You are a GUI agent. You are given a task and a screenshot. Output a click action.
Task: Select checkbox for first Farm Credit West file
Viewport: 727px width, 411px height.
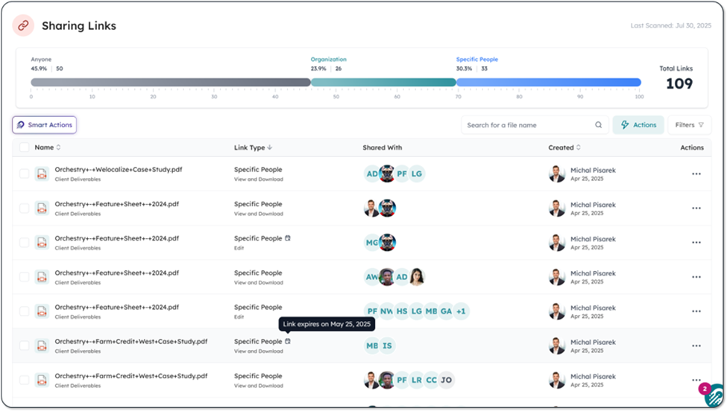coord(25,345)
